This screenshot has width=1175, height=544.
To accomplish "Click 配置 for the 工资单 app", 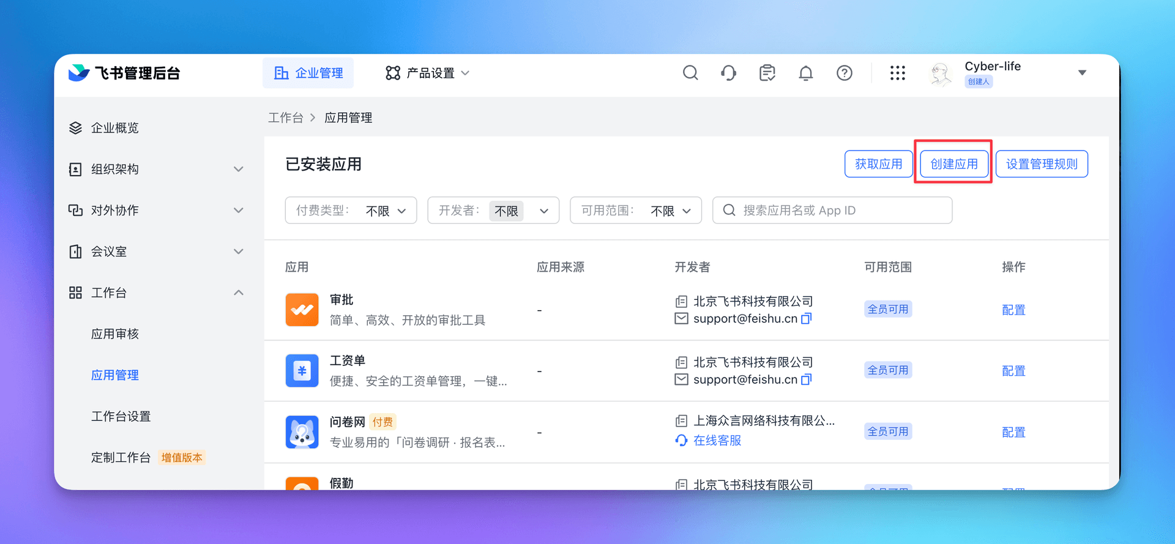I will 1013,371.
